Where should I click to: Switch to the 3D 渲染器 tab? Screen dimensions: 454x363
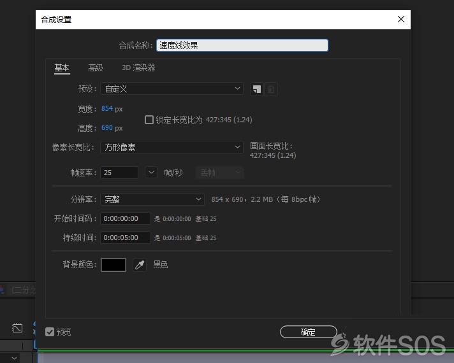138,68
